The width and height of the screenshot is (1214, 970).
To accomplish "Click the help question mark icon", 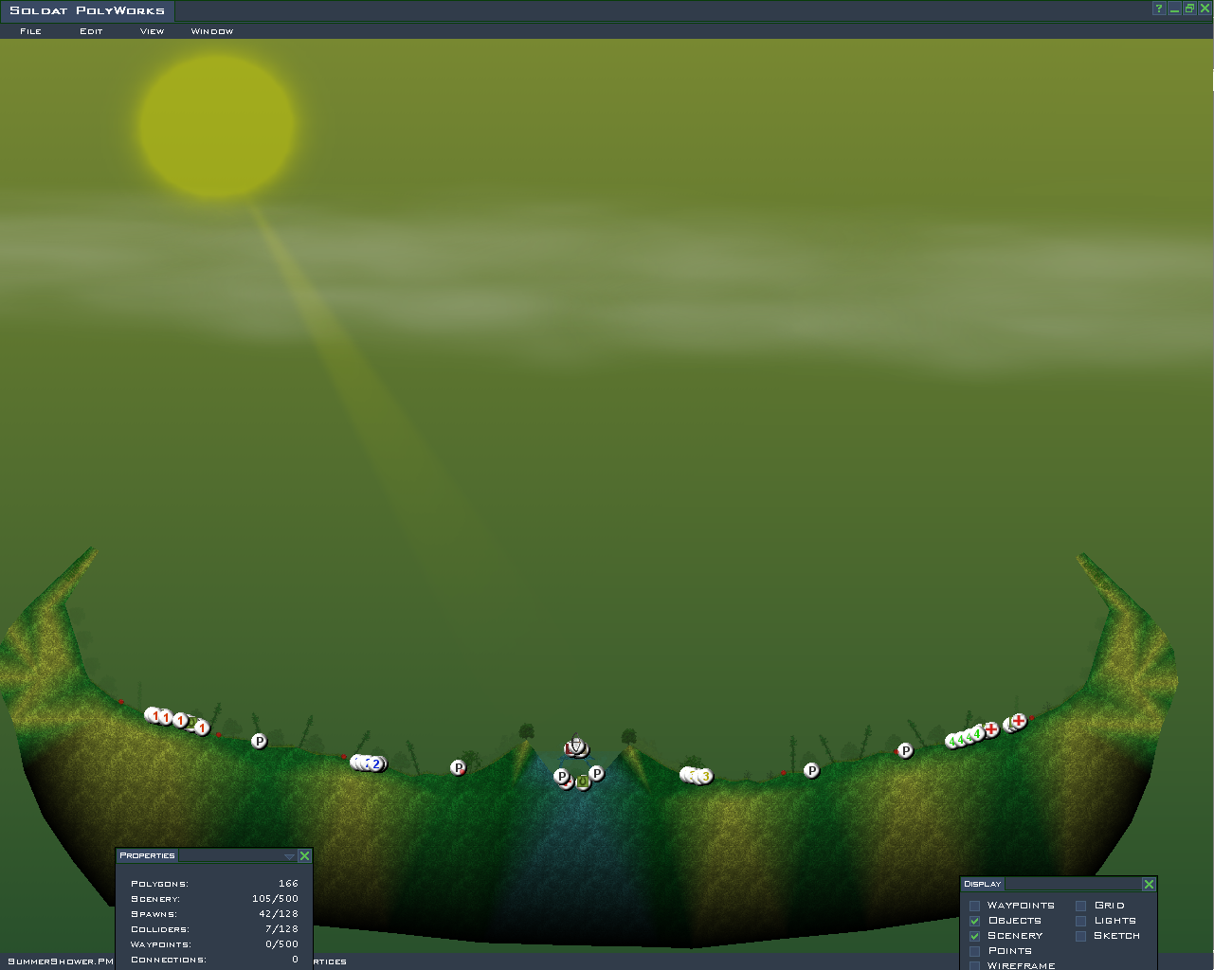I will 1158,9.
